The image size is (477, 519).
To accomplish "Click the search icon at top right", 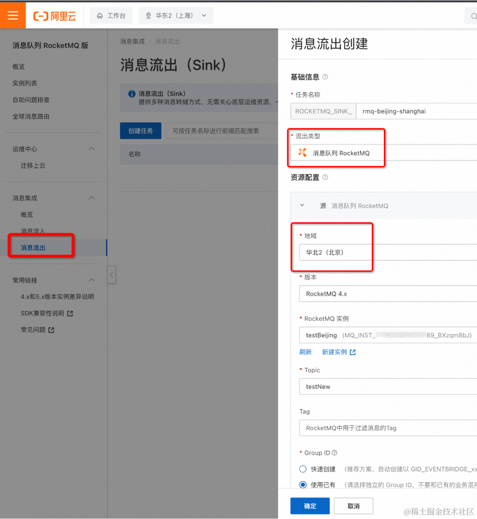I will tap(474, 16).
